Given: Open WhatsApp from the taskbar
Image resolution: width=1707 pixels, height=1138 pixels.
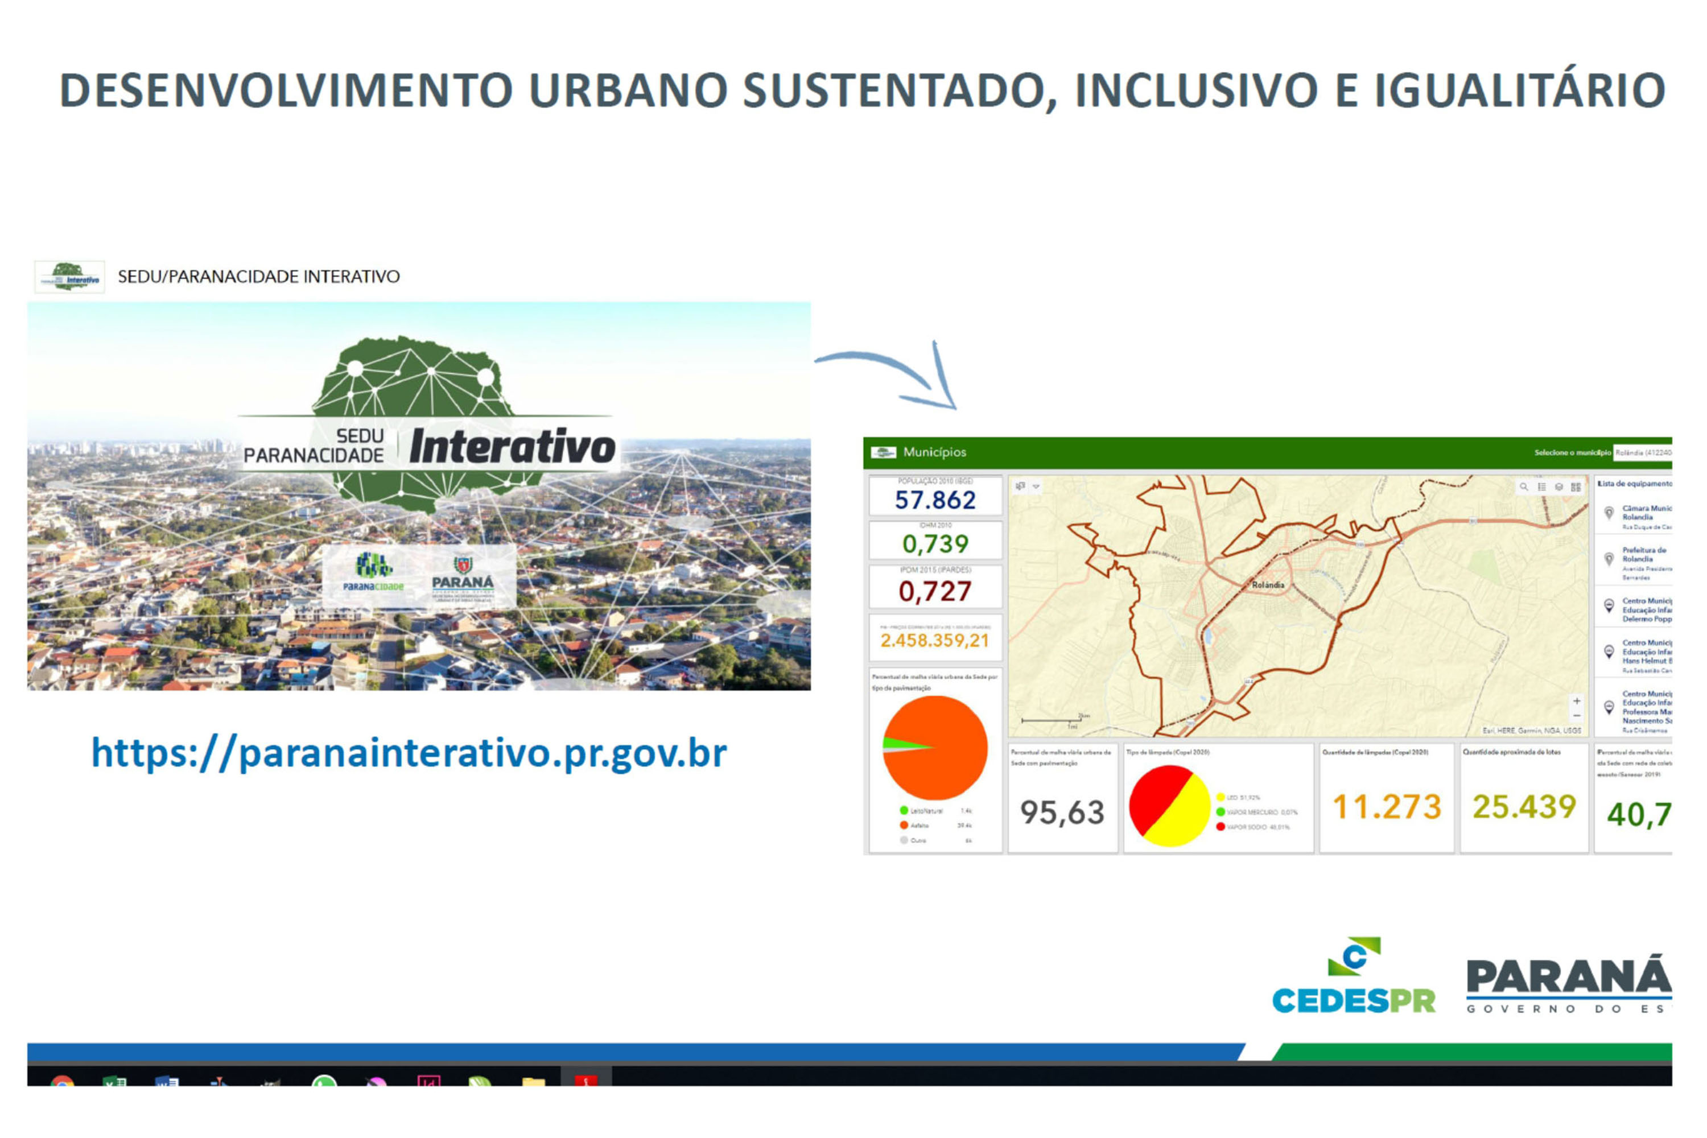Looking at the screenshot, I should point(324,1081).
